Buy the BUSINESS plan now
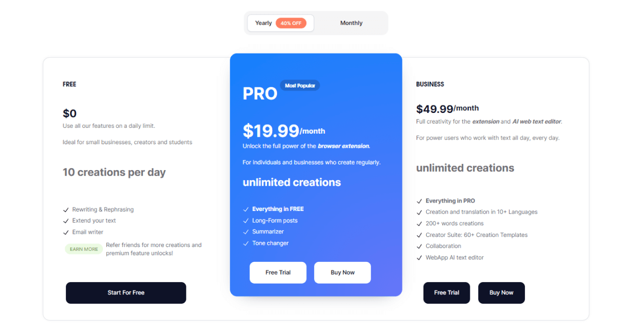 click(501, 293)
